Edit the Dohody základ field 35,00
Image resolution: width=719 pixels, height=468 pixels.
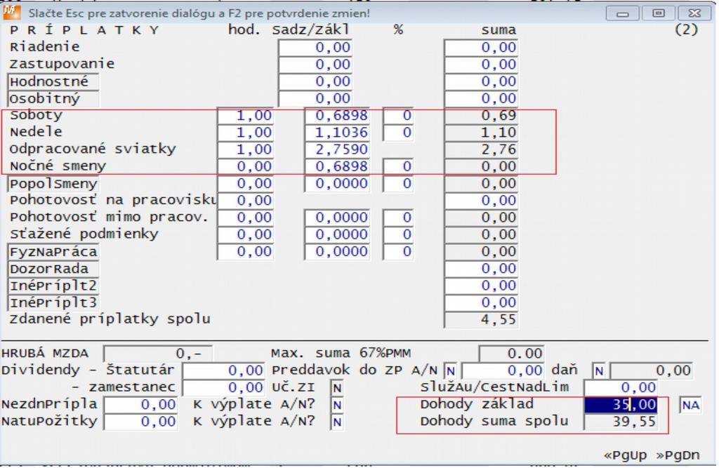[x=621, y=405]
